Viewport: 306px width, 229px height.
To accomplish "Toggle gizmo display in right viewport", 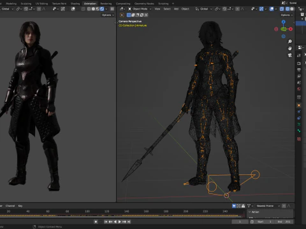I will pyautogui.click(x=261, y=9).
